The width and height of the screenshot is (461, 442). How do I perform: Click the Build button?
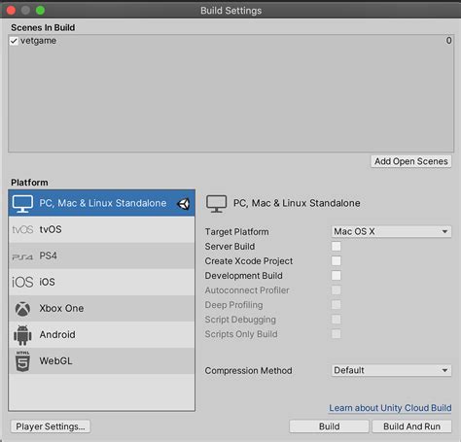(329, 426)
